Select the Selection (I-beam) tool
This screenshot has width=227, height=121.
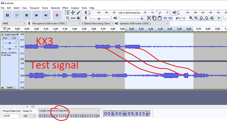68,13
